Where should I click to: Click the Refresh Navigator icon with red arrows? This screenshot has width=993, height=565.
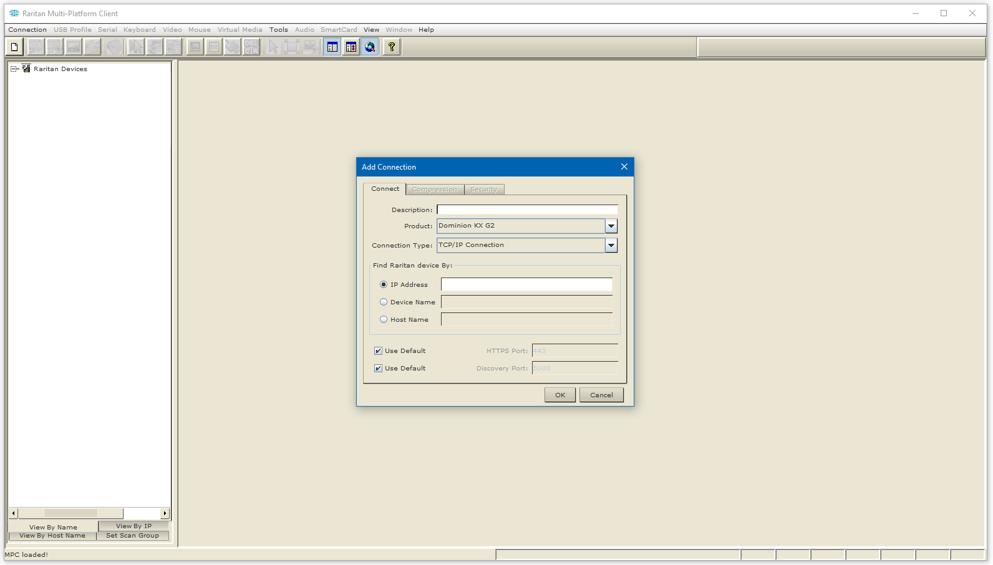[351, 47]
